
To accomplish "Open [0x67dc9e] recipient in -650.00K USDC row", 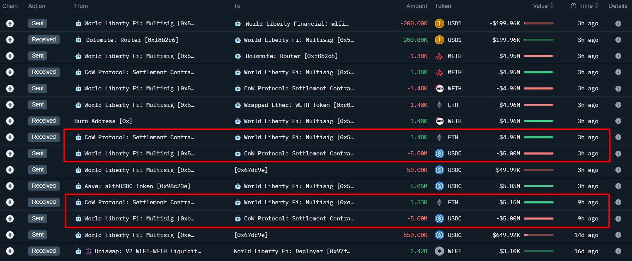I will pos(251,235).
